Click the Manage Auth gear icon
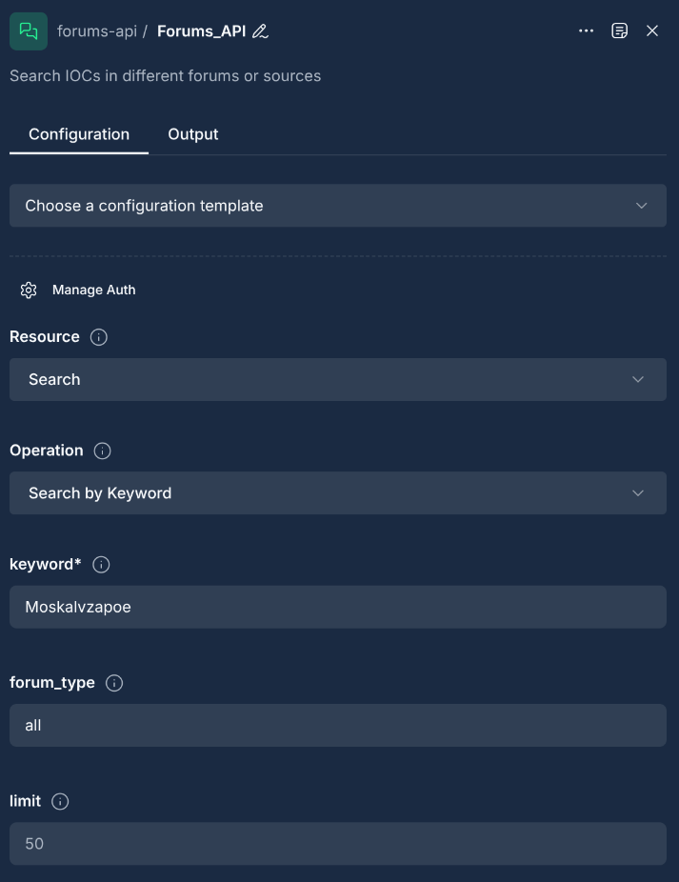Image resolution: width=679 pixels, height=882 pixels. (x=29, y=291)
